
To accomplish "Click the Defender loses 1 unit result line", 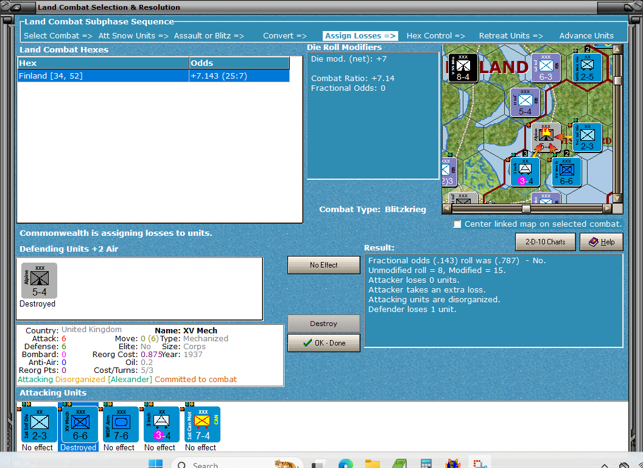I will pos(412,309).
